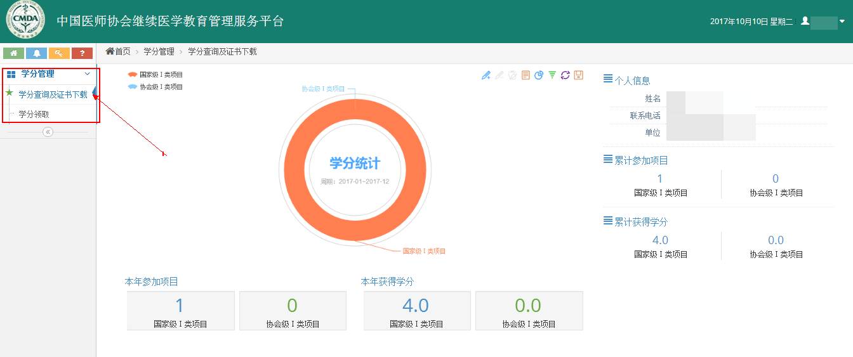Click the green home shortcut button
Screen dimensions: 853x357
click(x=13, y=53)
